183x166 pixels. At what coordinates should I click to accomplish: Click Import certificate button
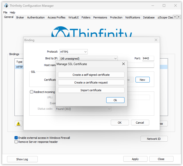[91, 90]
